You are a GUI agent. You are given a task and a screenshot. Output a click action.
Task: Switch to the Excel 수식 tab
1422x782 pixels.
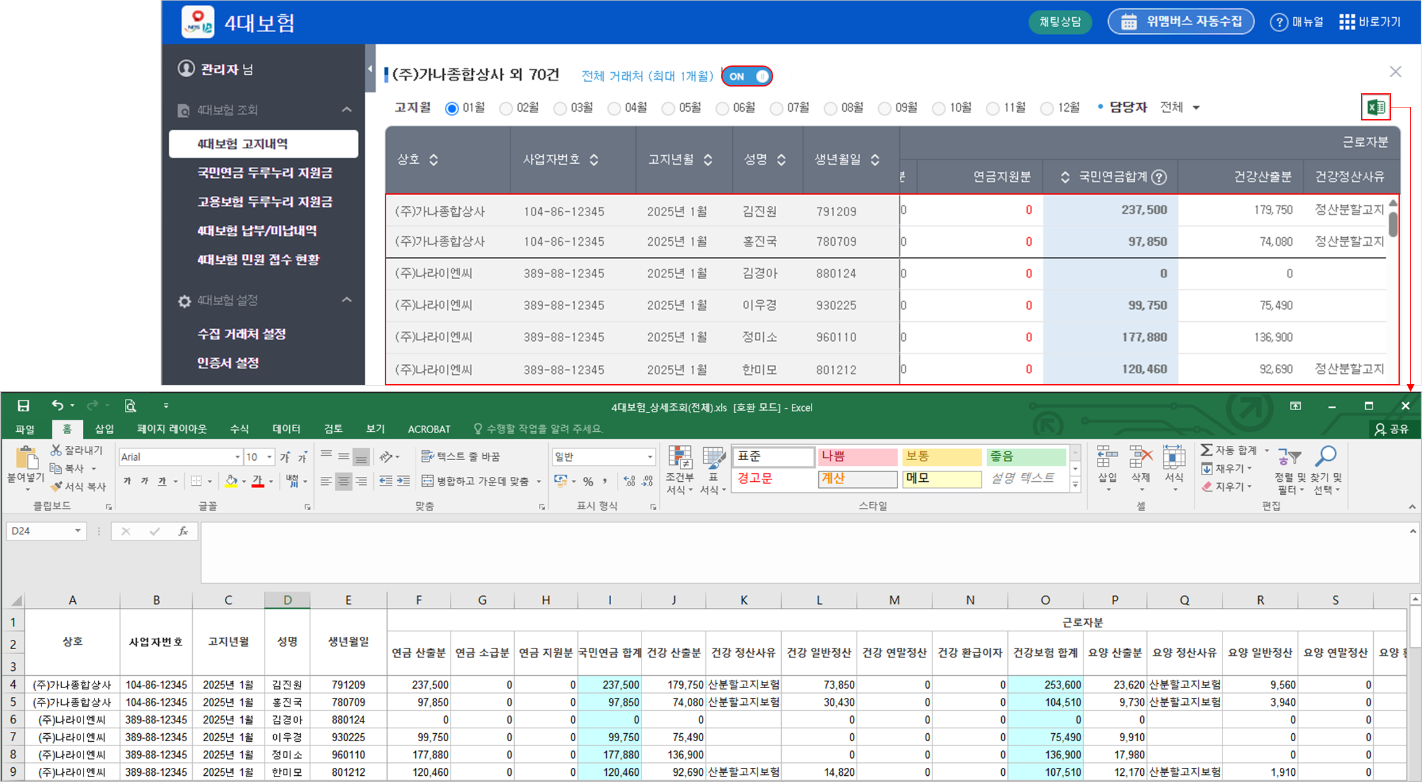tap(239, 429)
